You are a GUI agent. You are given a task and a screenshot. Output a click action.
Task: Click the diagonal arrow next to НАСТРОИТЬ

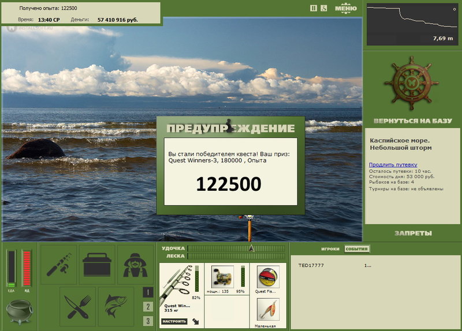click(196, 321)
